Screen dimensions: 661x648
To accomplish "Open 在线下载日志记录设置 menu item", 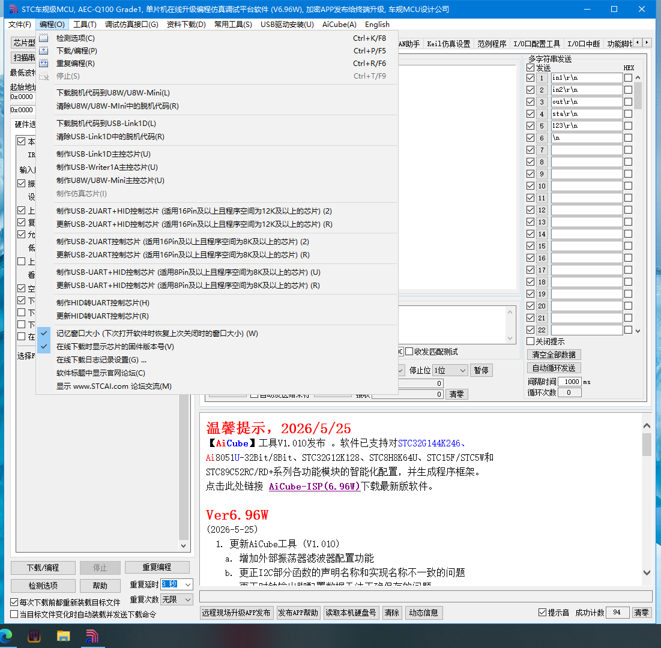I will coord(217,360).
